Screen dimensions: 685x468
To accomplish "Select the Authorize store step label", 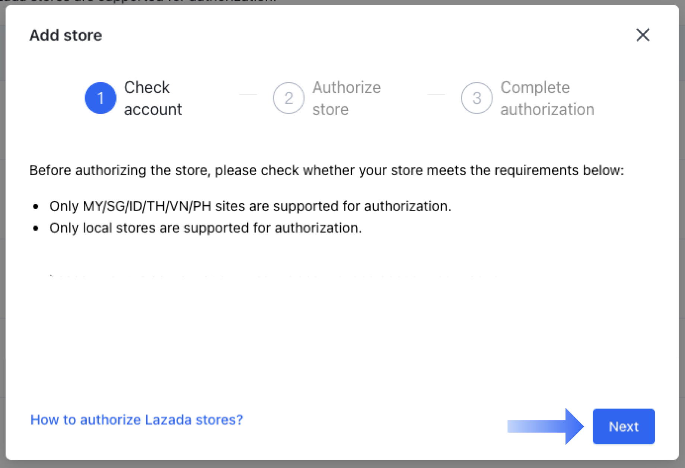I will (x=346, y=98).
